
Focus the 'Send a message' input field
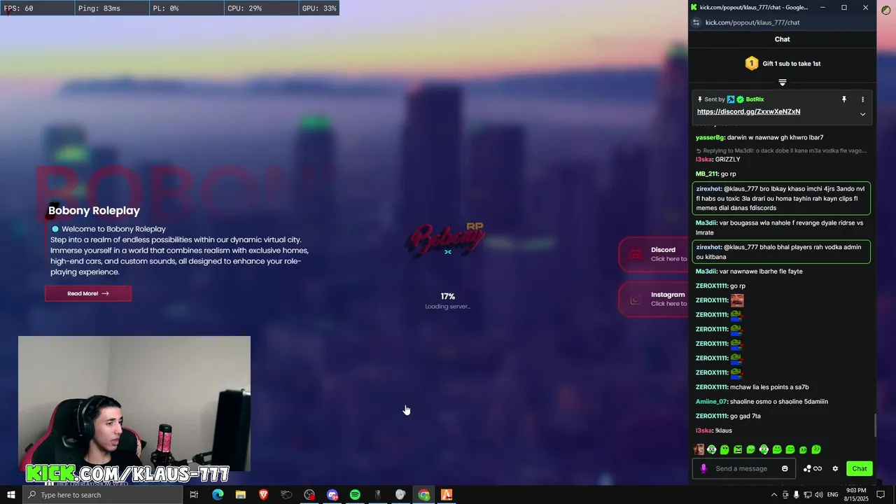pyautogui.click(x=743, y=469)
